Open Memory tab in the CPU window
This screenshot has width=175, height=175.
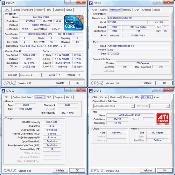(x=40, y=10)
